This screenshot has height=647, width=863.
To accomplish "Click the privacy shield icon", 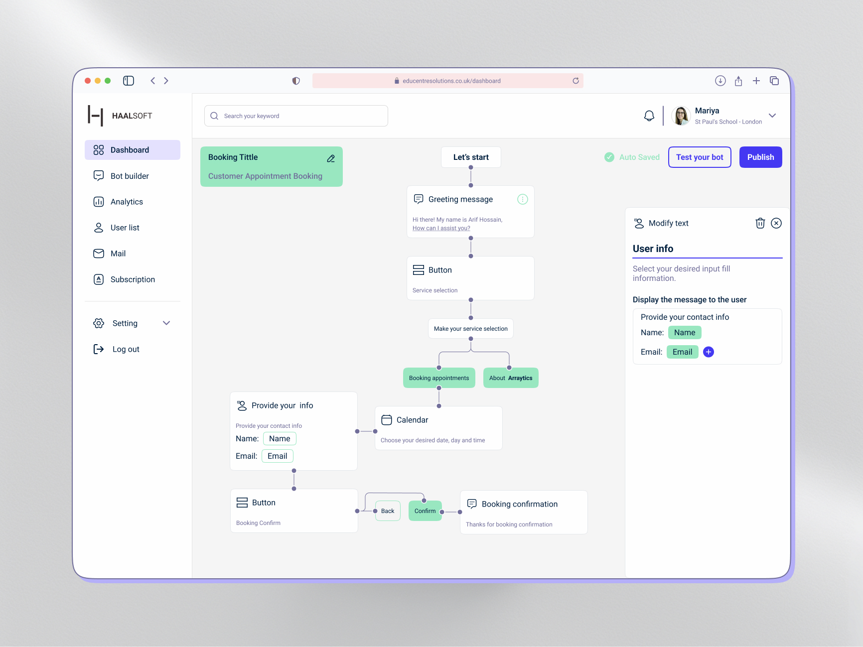I will 296,81.
